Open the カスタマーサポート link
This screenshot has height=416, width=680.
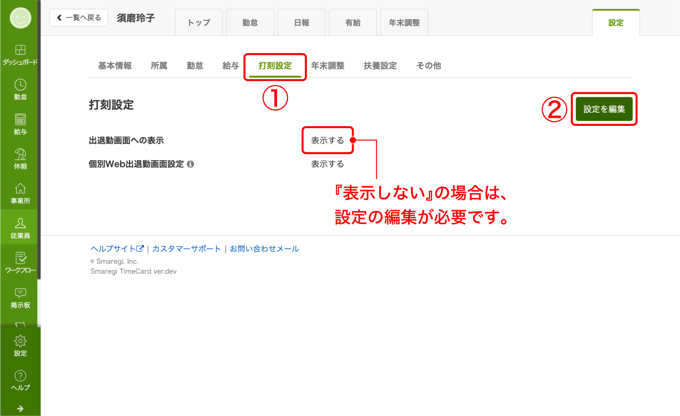pyautogui.click(x=186, y=248)
